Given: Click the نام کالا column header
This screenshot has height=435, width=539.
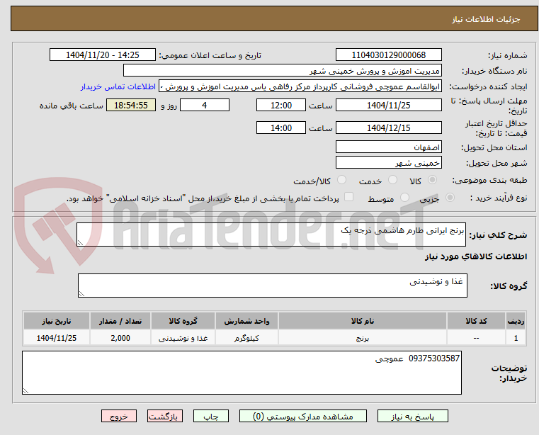Looking at the screenshot, I should pyautogui.click(x=363, y=321).
